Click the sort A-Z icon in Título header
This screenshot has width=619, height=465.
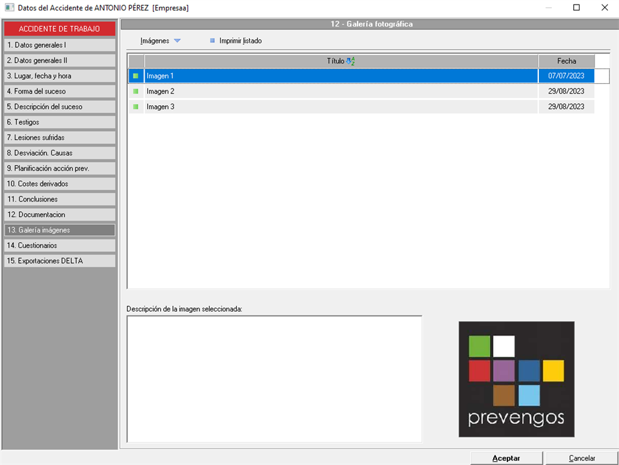(350, 61)
